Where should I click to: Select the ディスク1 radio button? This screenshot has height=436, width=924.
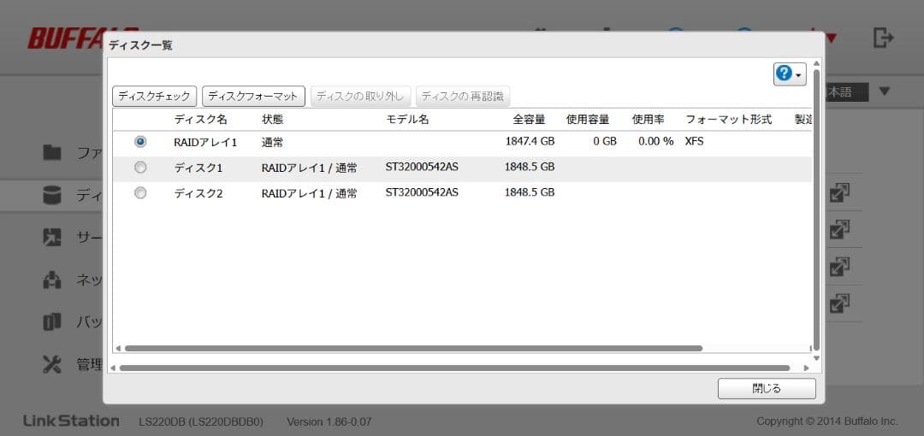140,168
